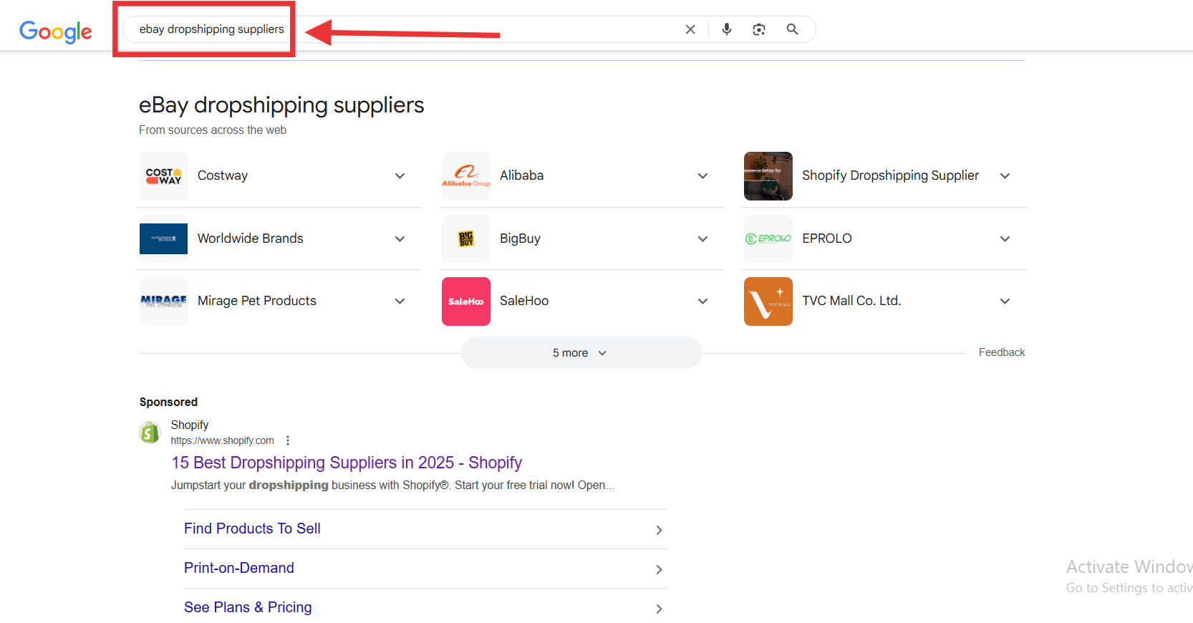
Task: Expand the Alibaba supplier chevron
Action: pyautogui.click(x=703, y=176)
